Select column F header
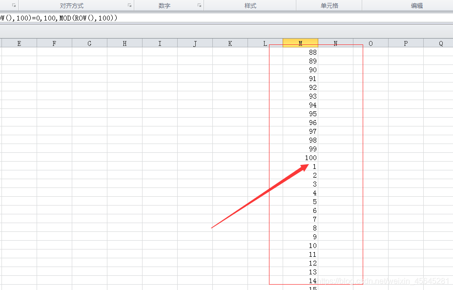This screenshot has width=453, height=290. point(54,43)
